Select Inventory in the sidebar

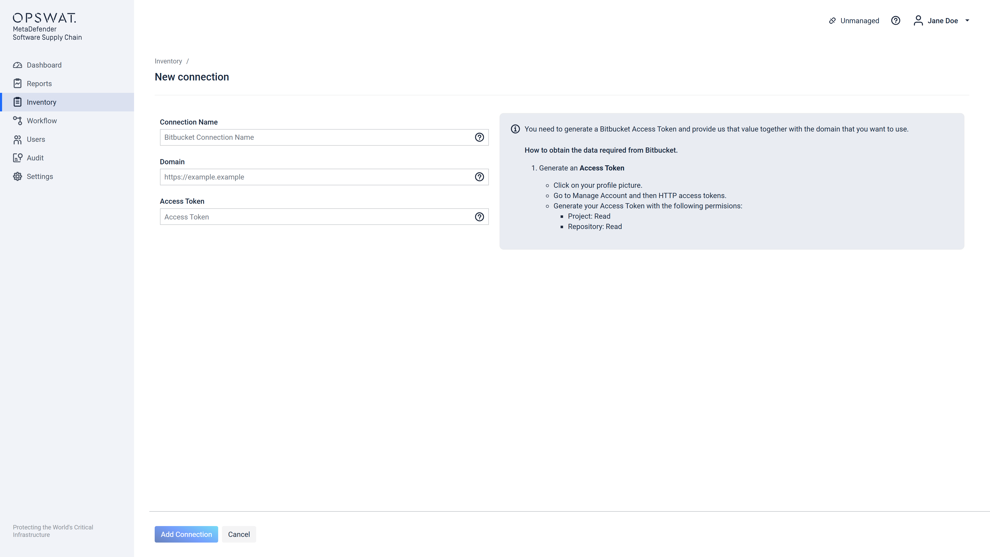coord(42,102)
